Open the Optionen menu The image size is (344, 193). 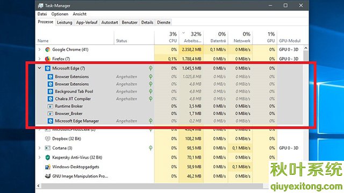pos(60,14)
